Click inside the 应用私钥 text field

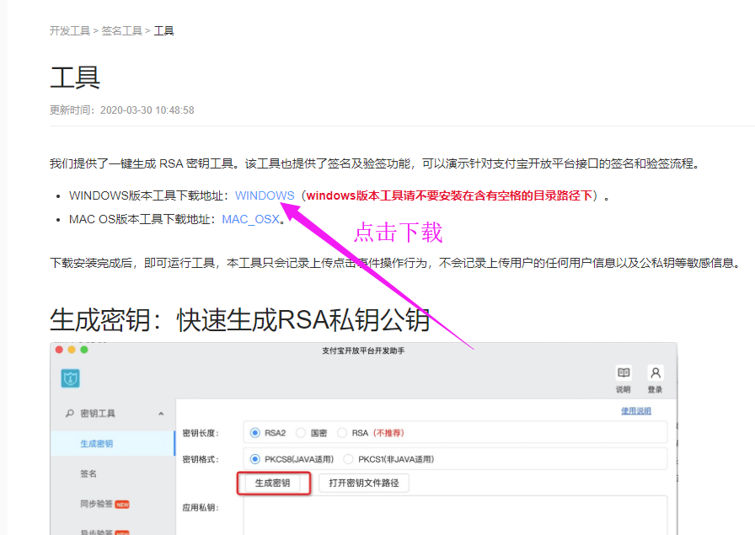pyautogui.click(x=455, y=514)
